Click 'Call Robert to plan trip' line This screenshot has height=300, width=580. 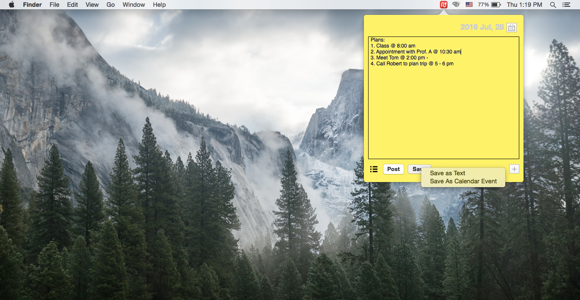[x=412, y=64]
